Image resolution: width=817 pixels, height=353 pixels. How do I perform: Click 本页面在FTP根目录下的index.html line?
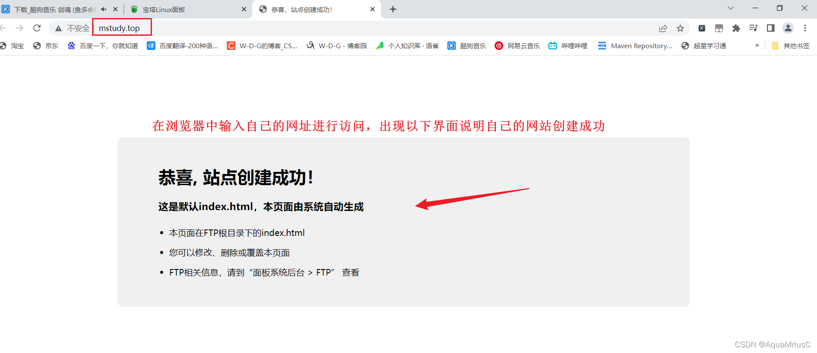coord(237,233)
